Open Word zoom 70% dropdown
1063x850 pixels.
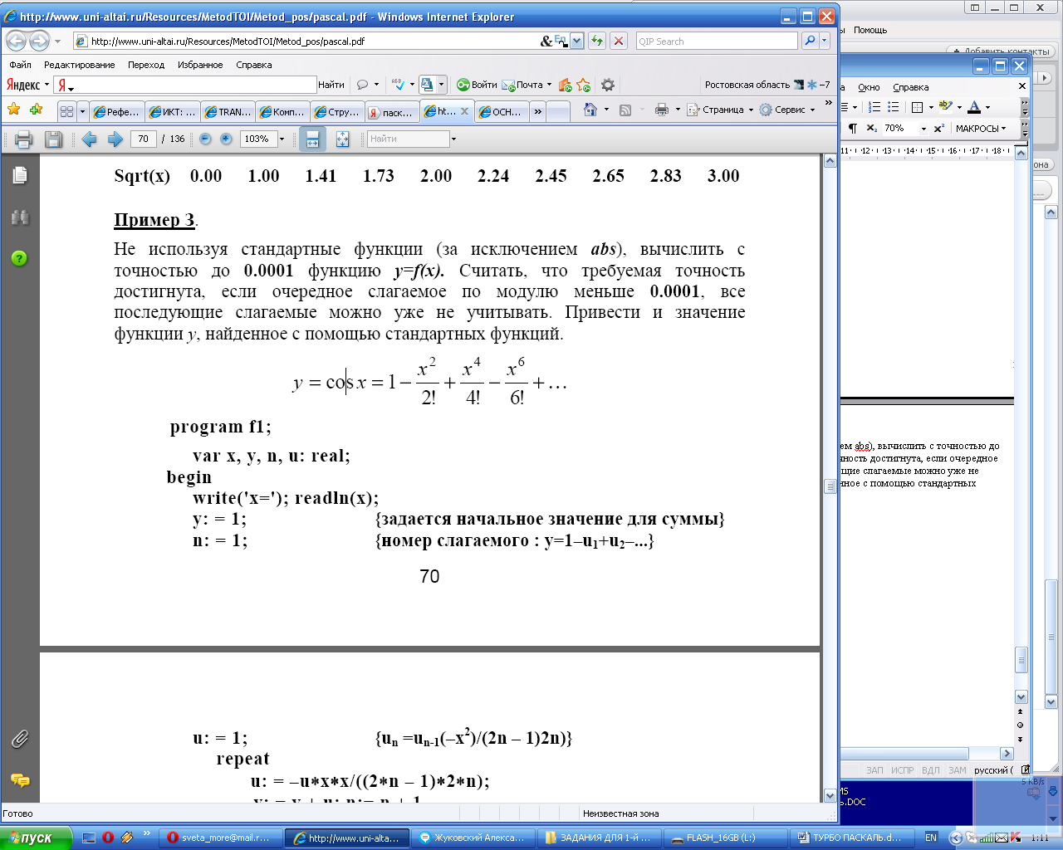(923, 129)
